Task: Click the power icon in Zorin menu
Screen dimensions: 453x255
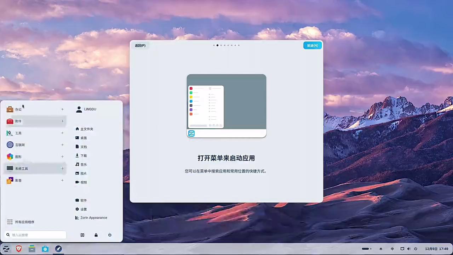Action: (x=110, y=235)
